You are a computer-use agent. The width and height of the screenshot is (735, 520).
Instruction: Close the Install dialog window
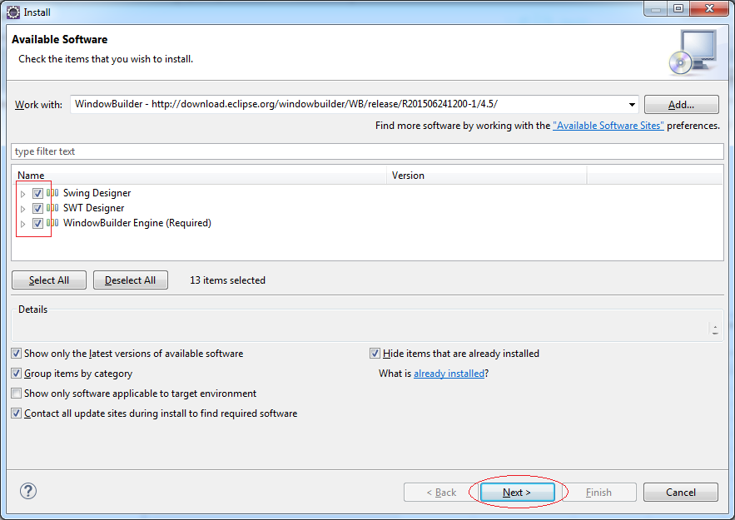click(710, 8)
